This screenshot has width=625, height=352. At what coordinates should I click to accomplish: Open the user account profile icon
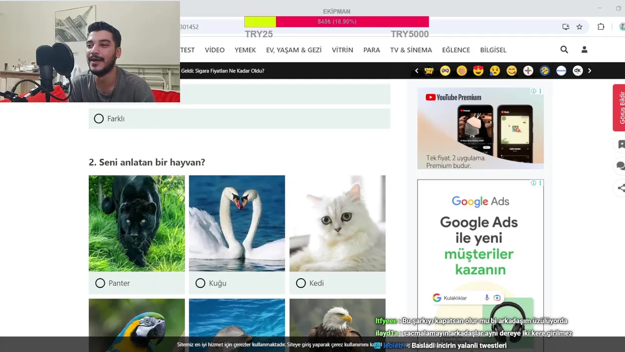[x=584, y=49]
